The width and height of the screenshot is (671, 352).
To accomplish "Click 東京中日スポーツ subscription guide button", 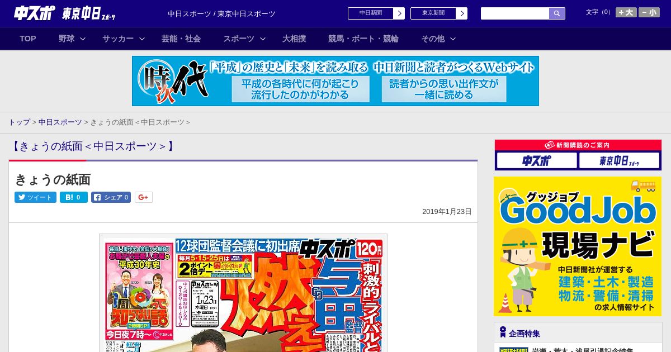I will [x=620, y=161].
